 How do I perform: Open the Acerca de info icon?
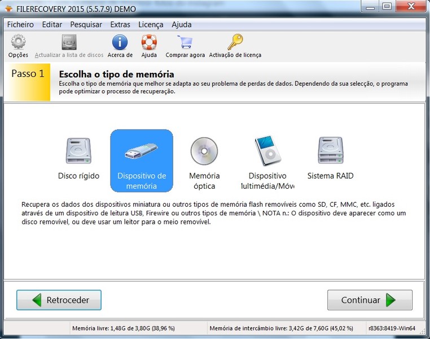click(120, 42)
